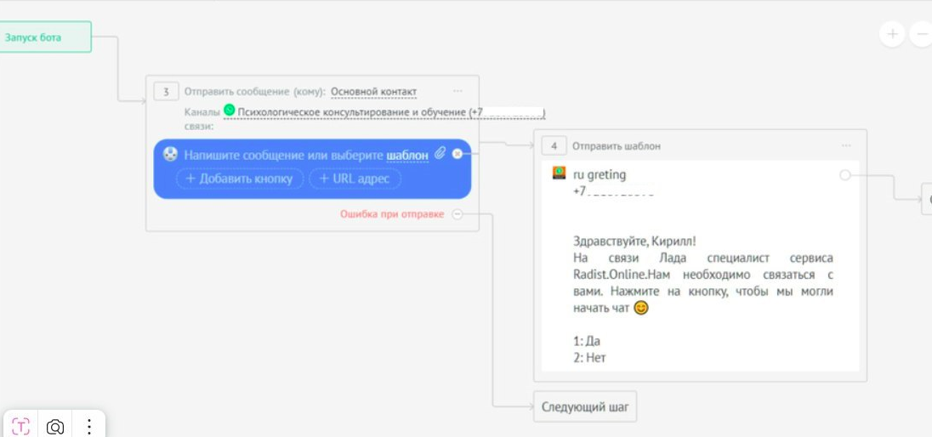This screenshot has width=932, height=437.
Task: Click the template output connector circle
Action: [844, 175]
